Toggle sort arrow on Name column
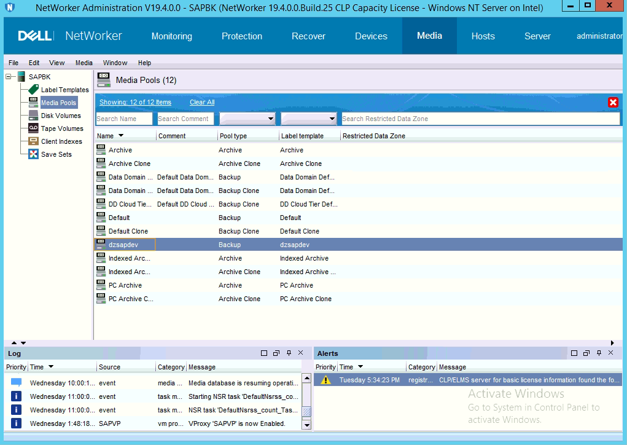The image size is (627, 445). click(121, 136)
